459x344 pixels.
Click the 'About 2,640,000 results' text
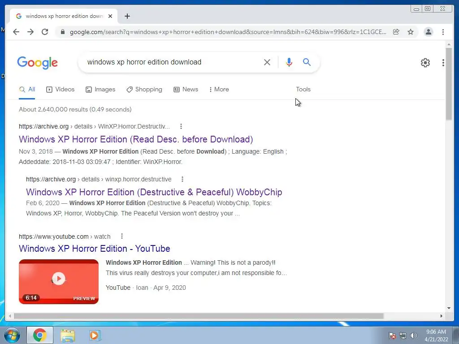coord(75,109)
